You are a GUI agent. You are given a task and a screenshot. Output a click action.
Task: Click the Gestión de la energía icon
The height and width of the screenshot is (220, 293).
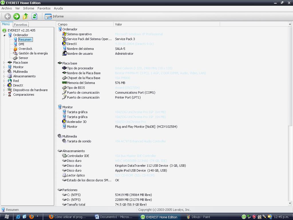15,53
